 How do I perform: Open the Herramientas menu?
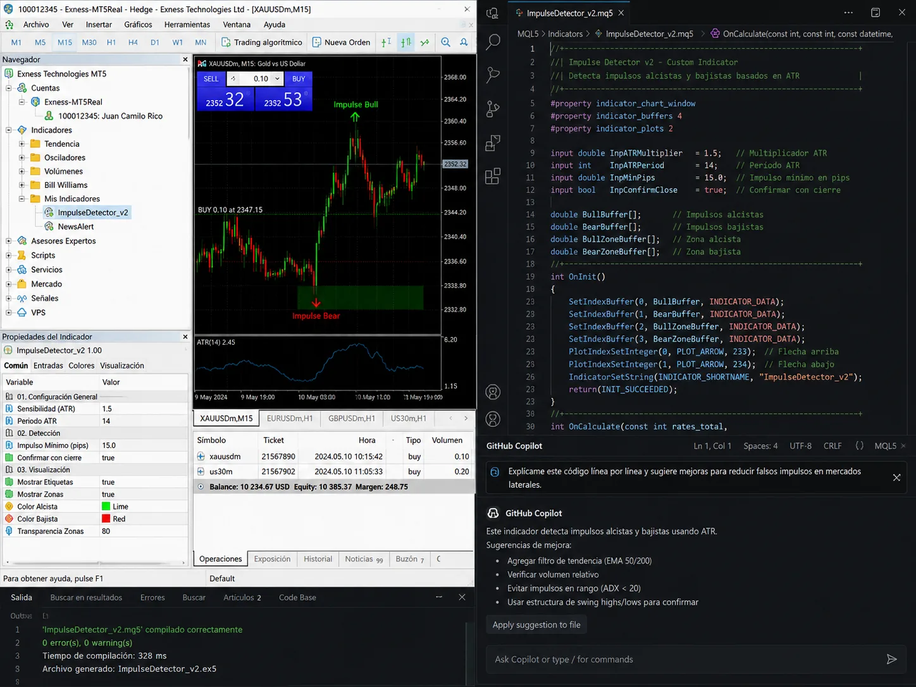pyautogui.click(x=187, y=25)
